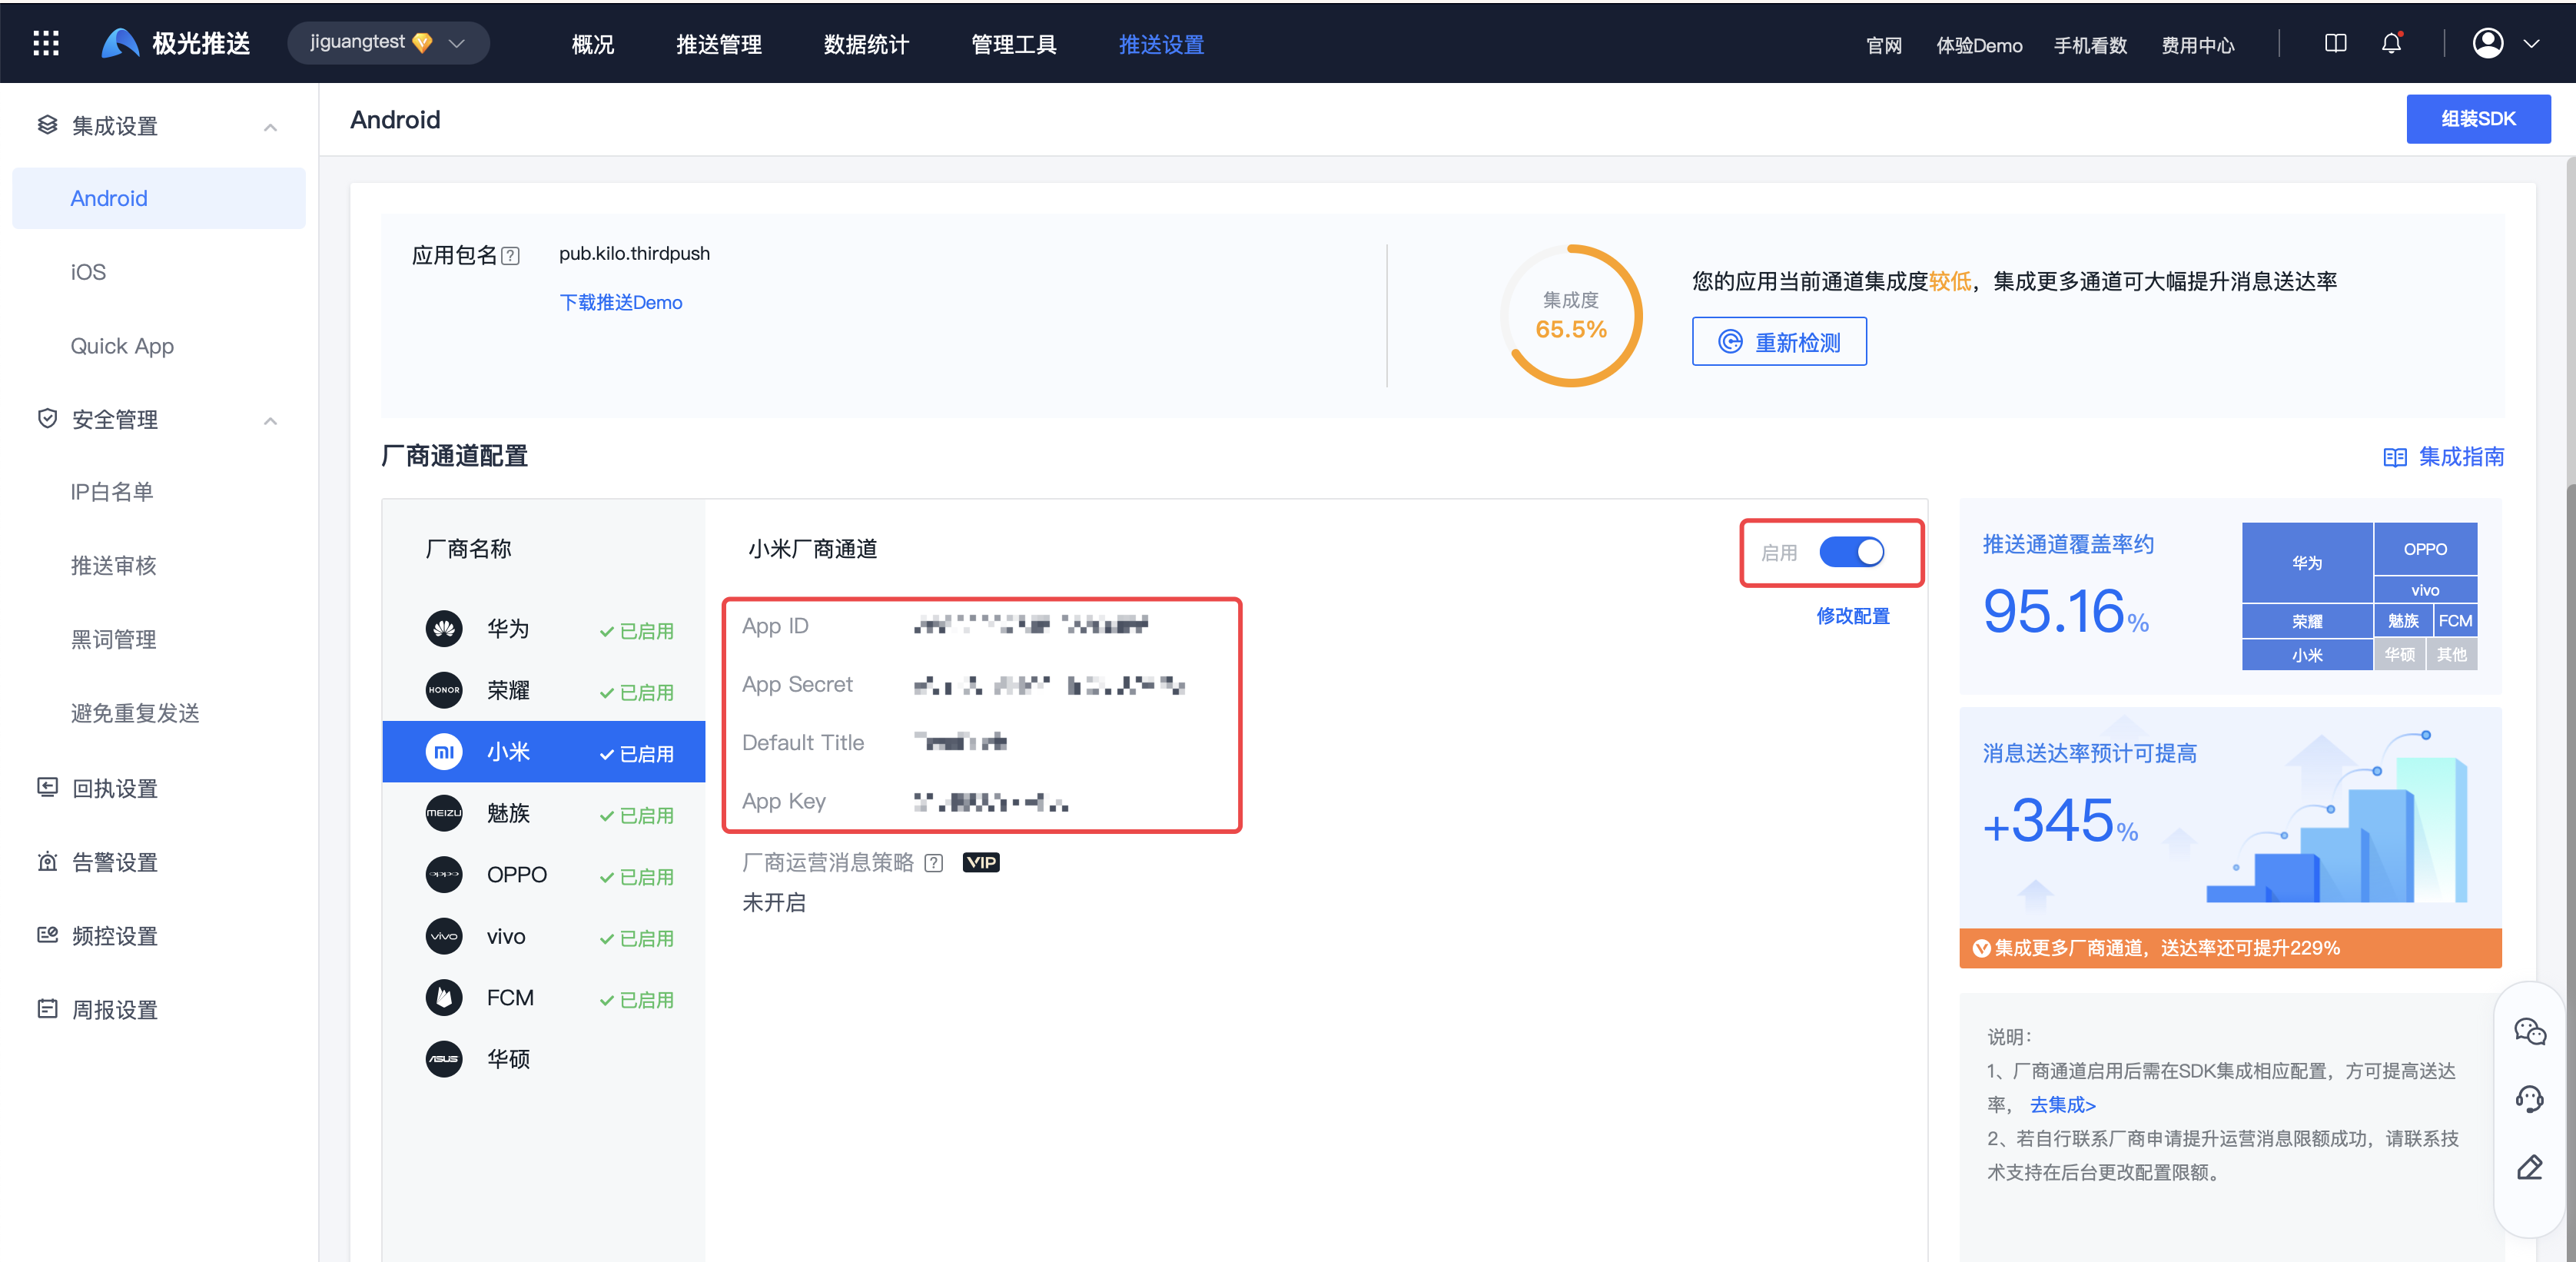Select the OPPO vendor logo
Screen dimensions: 2576x1262
[x=444, y=874]
